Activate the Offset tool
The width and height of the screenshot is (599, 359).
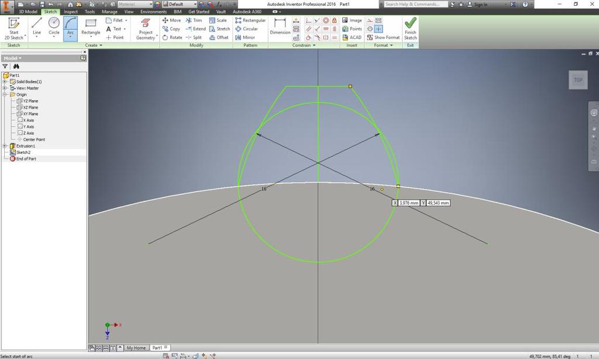(219, 37)
